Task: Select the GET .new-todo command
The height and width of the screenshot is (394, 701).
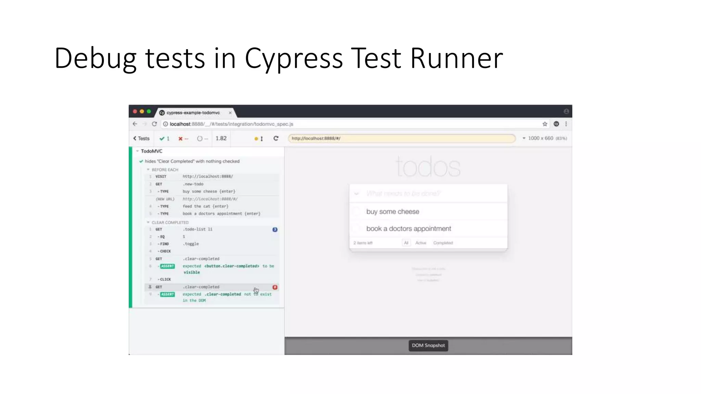Action: (212, 184)
